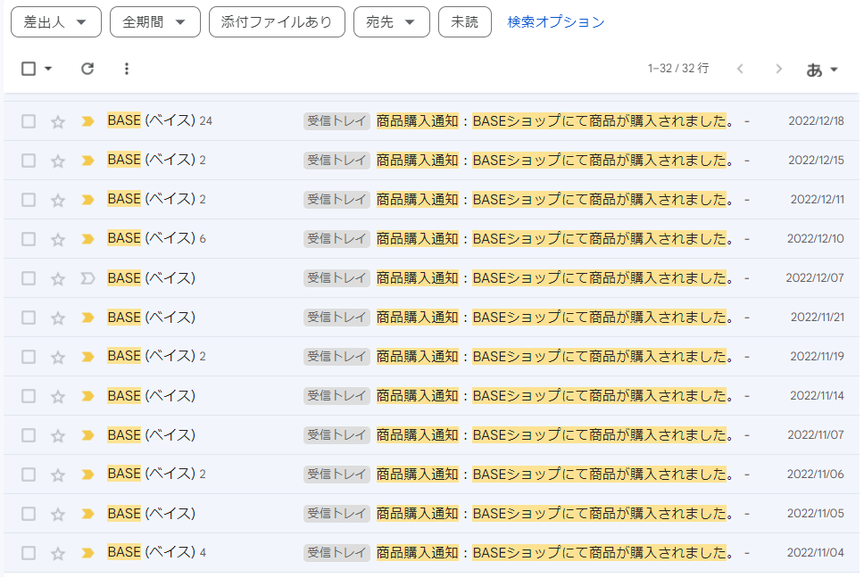
Task: Open the select-all checkbox dropdown arrow
Action: (x=48, y=69)
